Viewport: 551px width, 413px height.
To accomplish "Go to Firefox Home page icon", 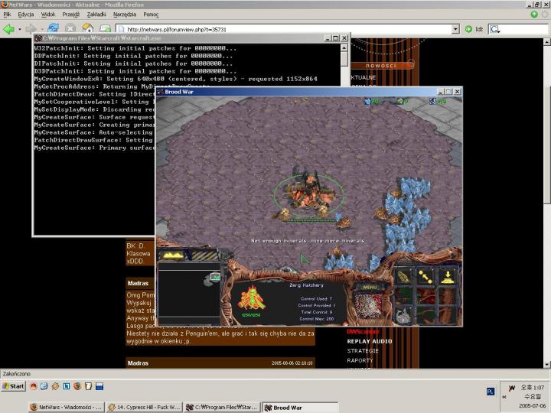I will click(87, 28).
